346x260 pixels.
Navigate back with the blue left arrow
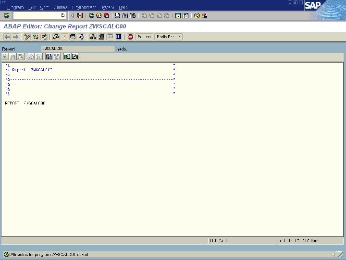tap(7, 37)
